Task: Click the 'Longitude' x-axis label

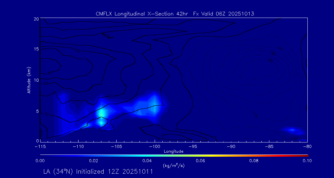Action: 173,151
